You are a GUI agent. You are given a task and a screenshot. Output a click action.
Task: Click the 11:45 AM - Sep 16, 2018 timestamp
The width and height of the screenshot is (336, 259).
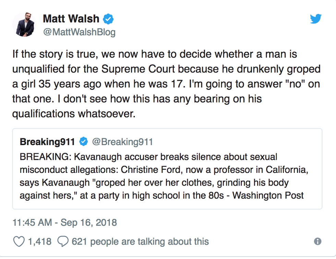click(x=64, y=222)
